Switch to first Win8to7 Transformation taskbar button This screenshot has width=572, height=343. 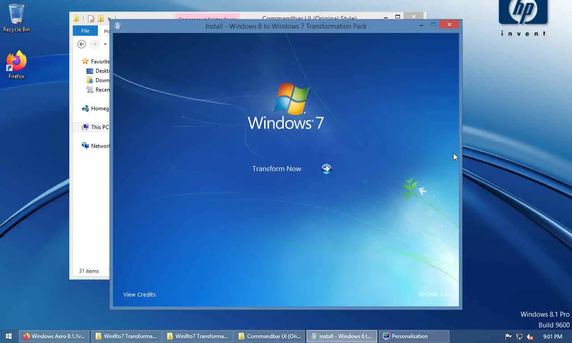click(x=126, y=336)
